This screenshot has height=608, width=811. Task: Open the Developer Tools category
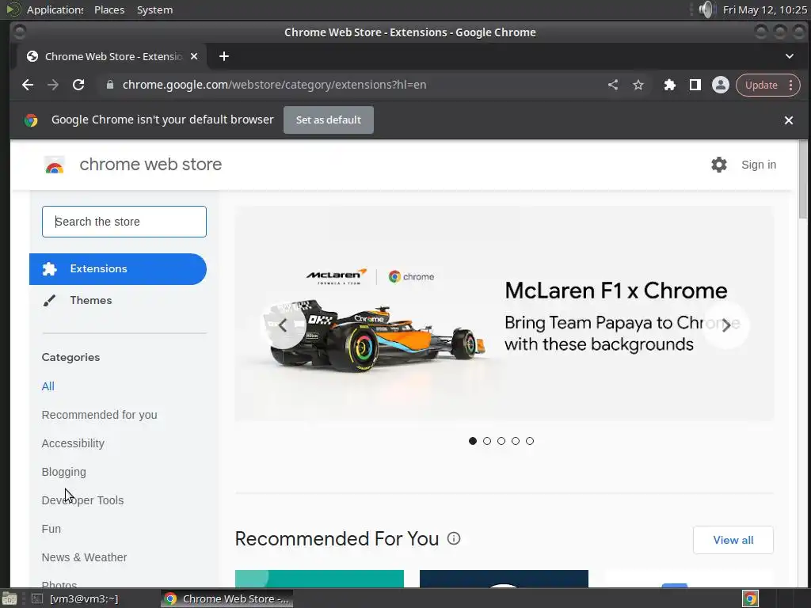[82, 500]
